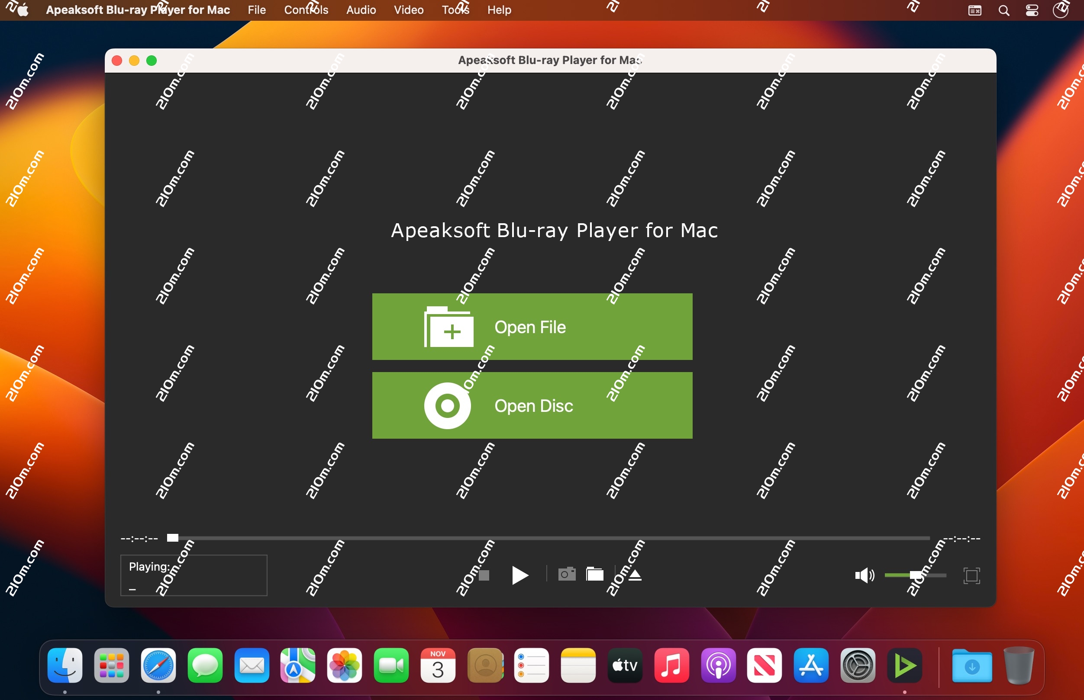Viewport: 1084px width, 700px height.
Task: Expand the Tools menu
Action: pos(455,10)
